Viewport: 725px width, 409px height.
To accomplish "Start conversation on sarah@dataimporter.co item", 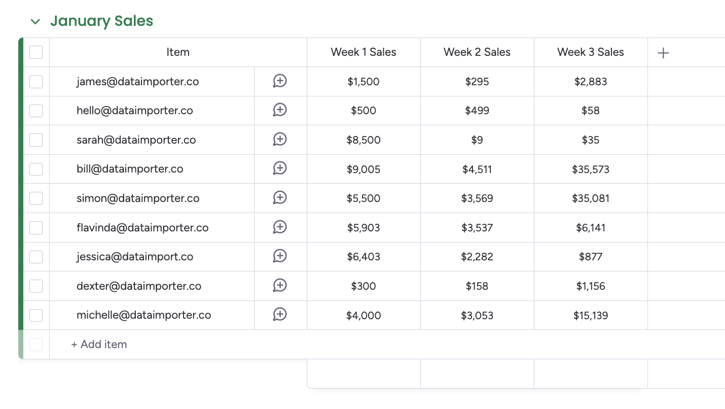I will pos(280,140).
